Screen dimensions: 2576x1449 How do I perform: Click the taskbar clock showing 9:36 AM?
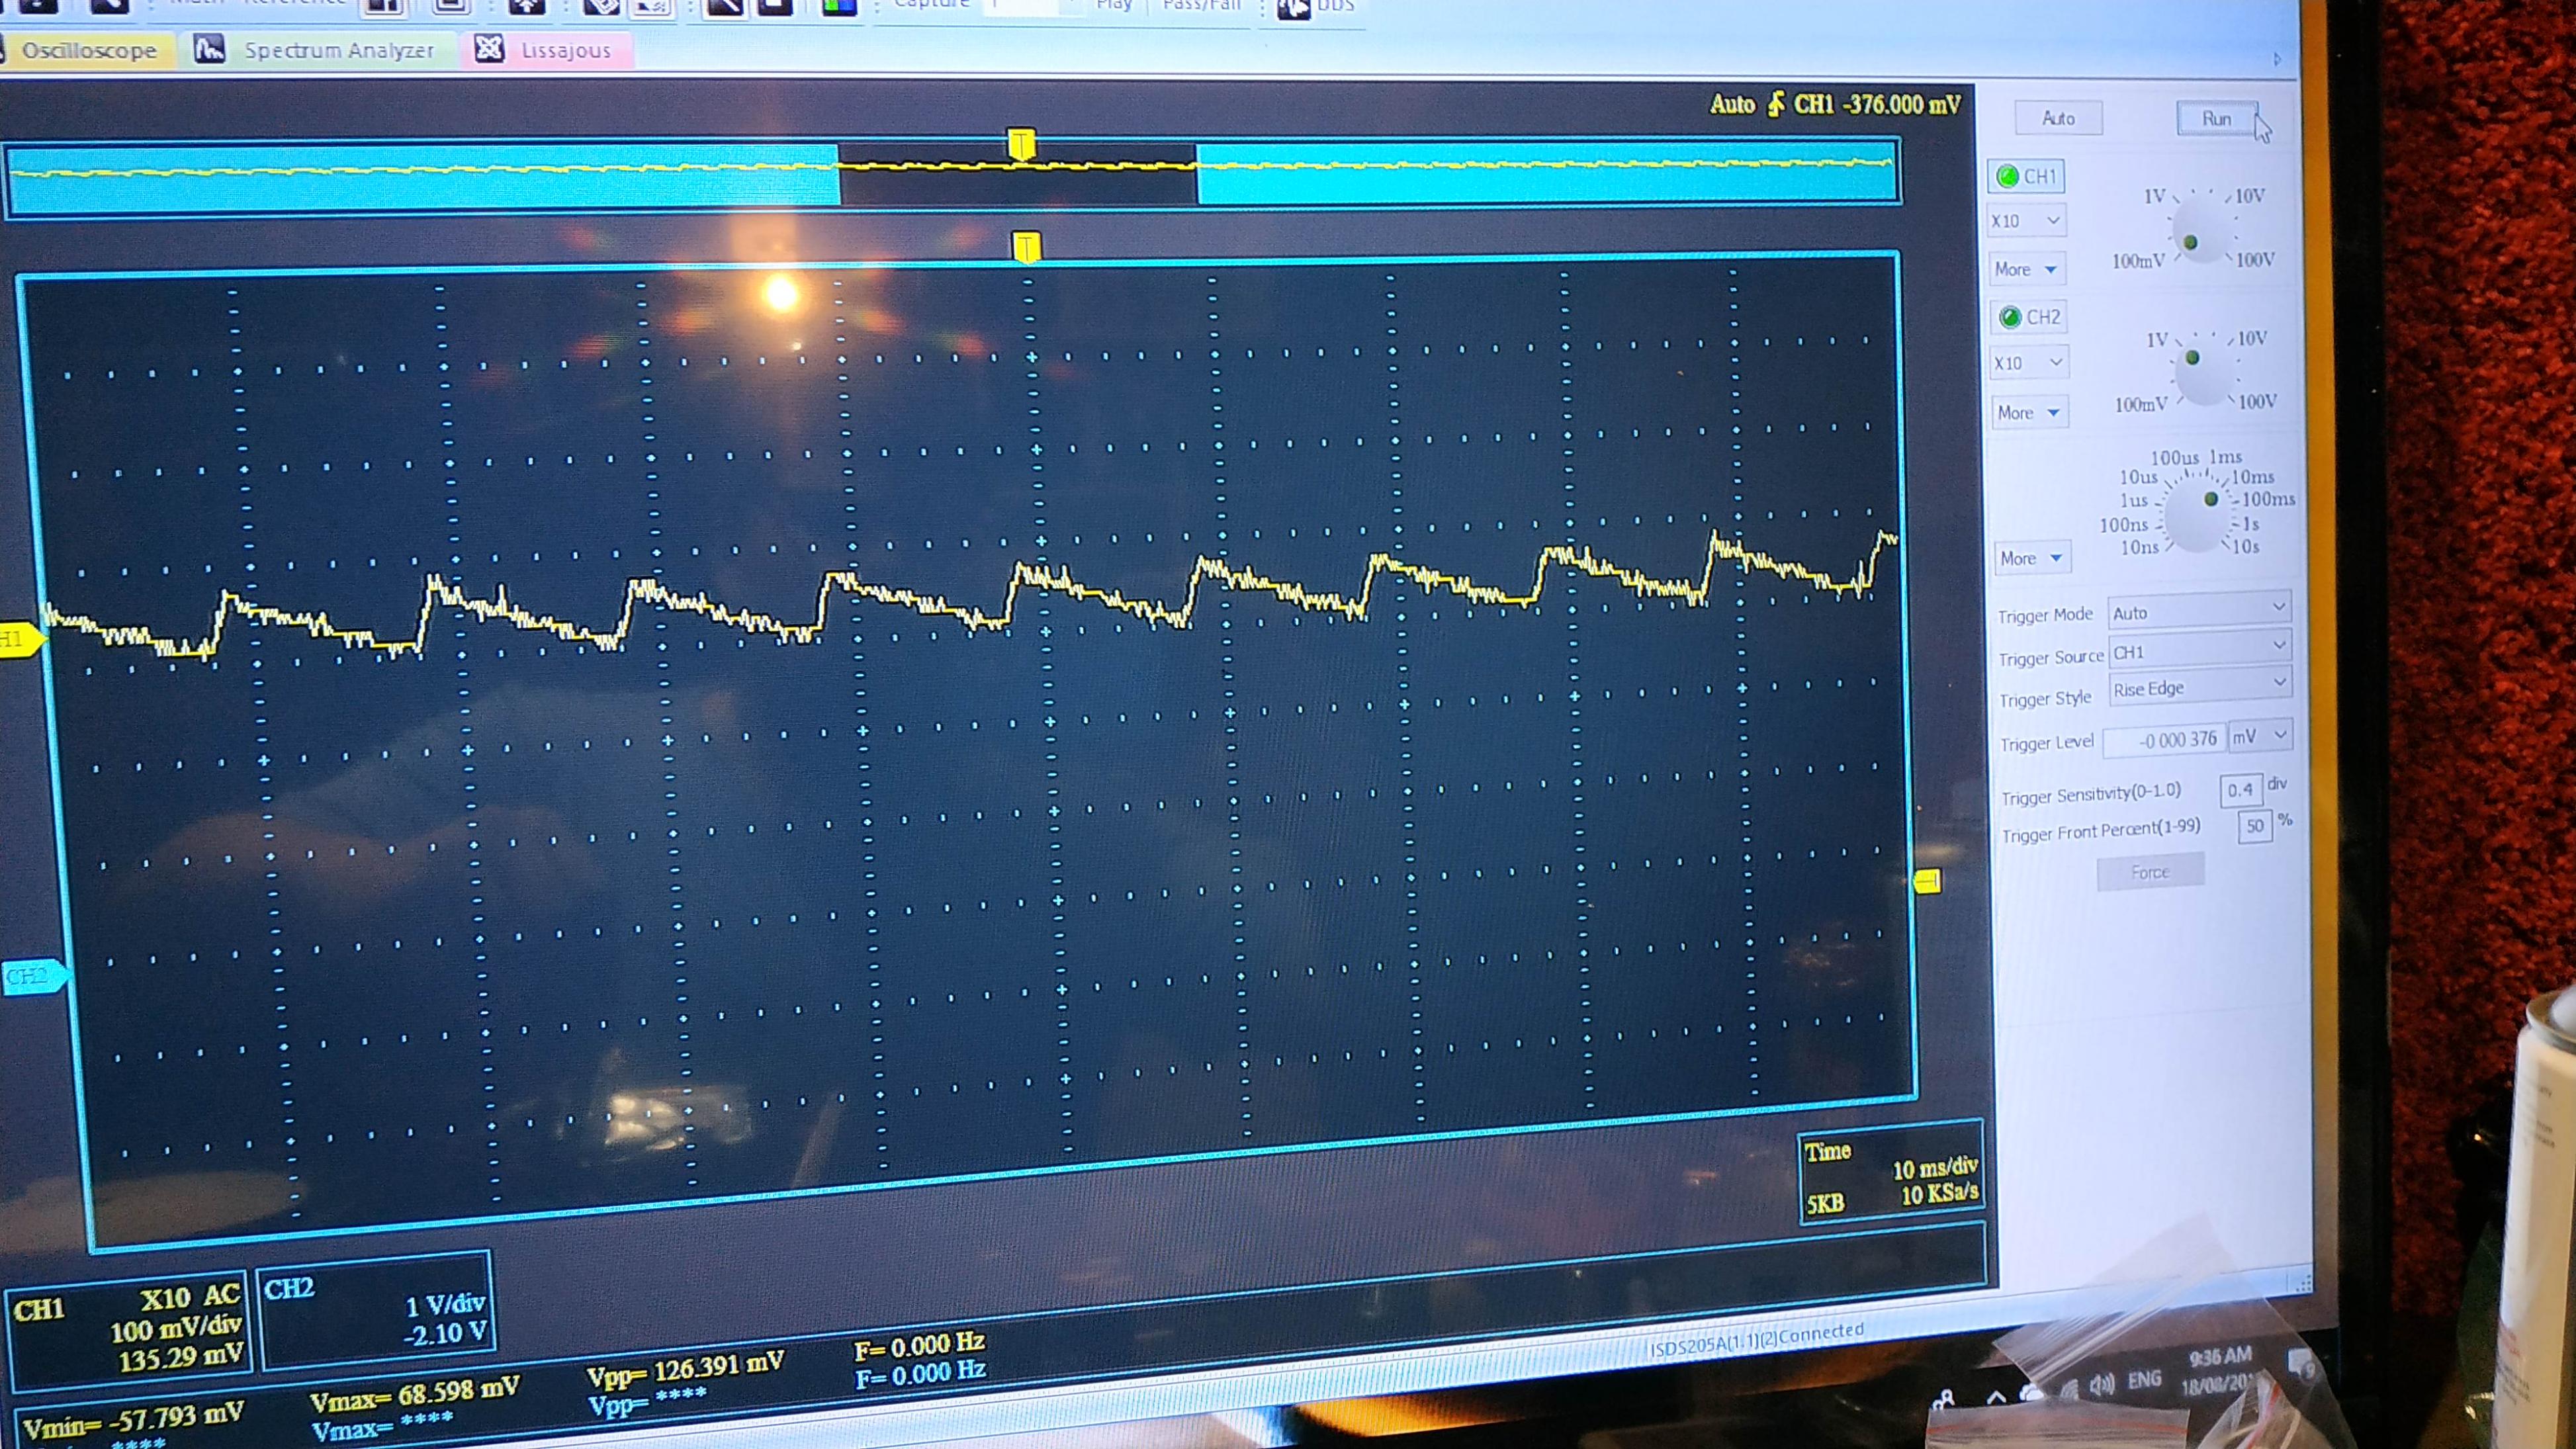[2220, 1371]
